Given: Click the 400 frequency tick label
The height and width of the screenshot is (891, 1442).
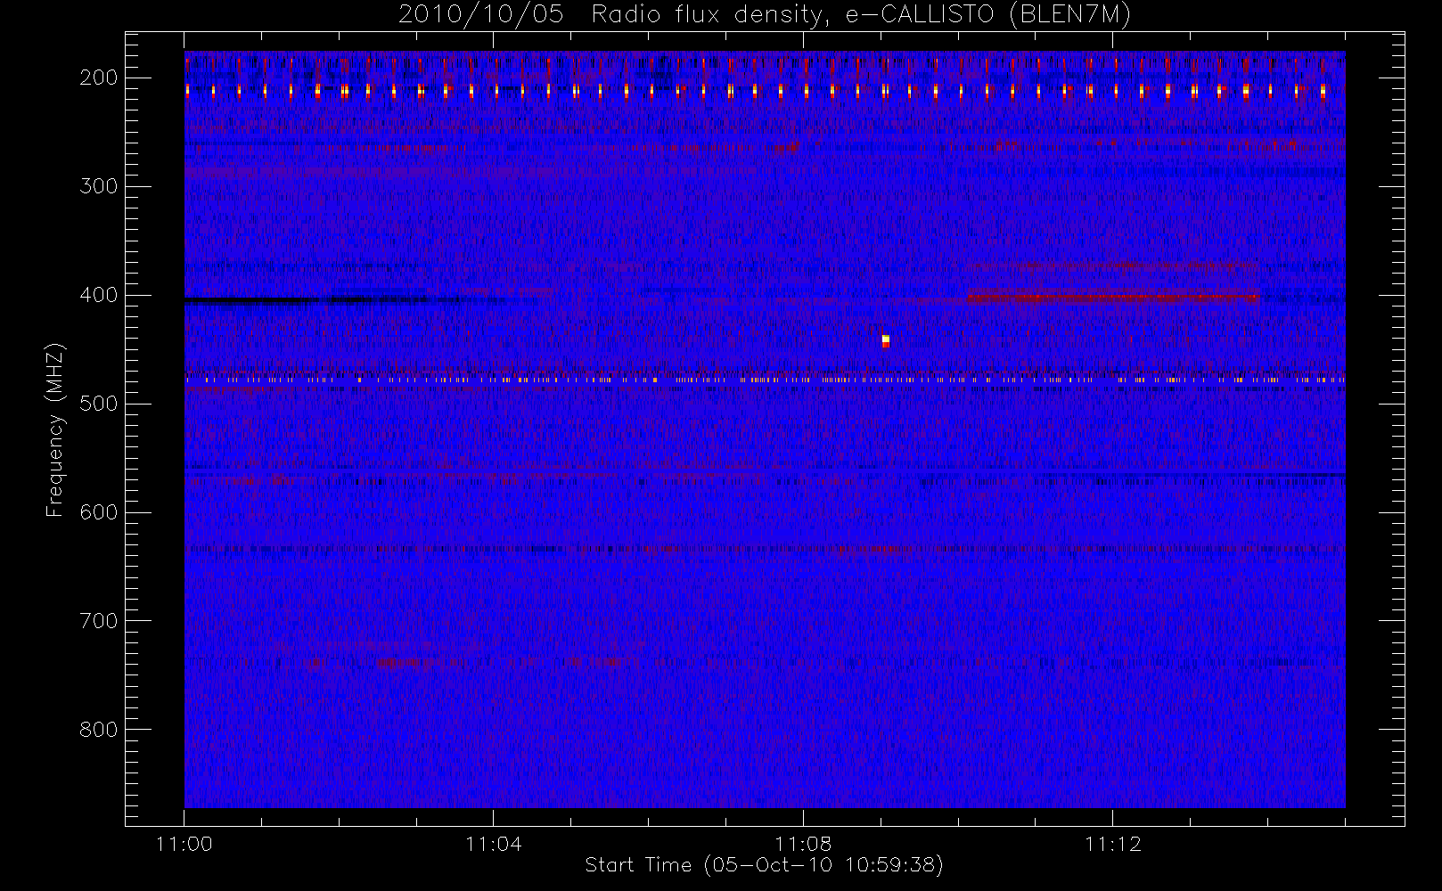Looking at the screenshot, I should point(98,295).
